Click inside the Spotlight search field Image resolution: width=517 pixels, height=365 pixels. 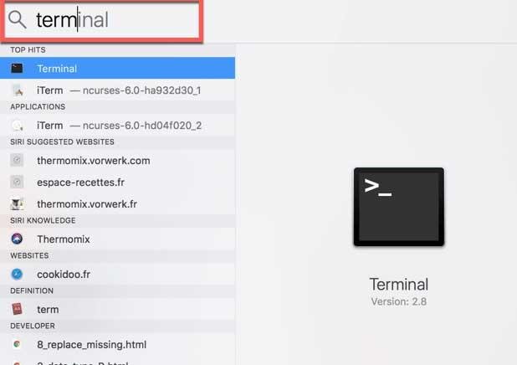coord(101,20)
